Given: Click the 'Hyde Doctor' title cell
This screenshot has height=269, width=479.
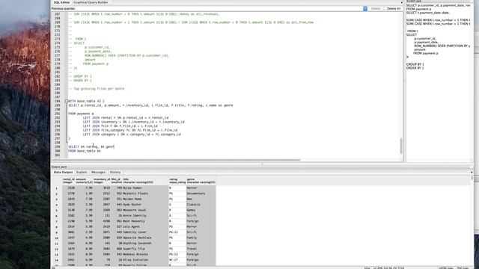Looking at the screenshot, I should pyautogui.click(x=145, y=205).
